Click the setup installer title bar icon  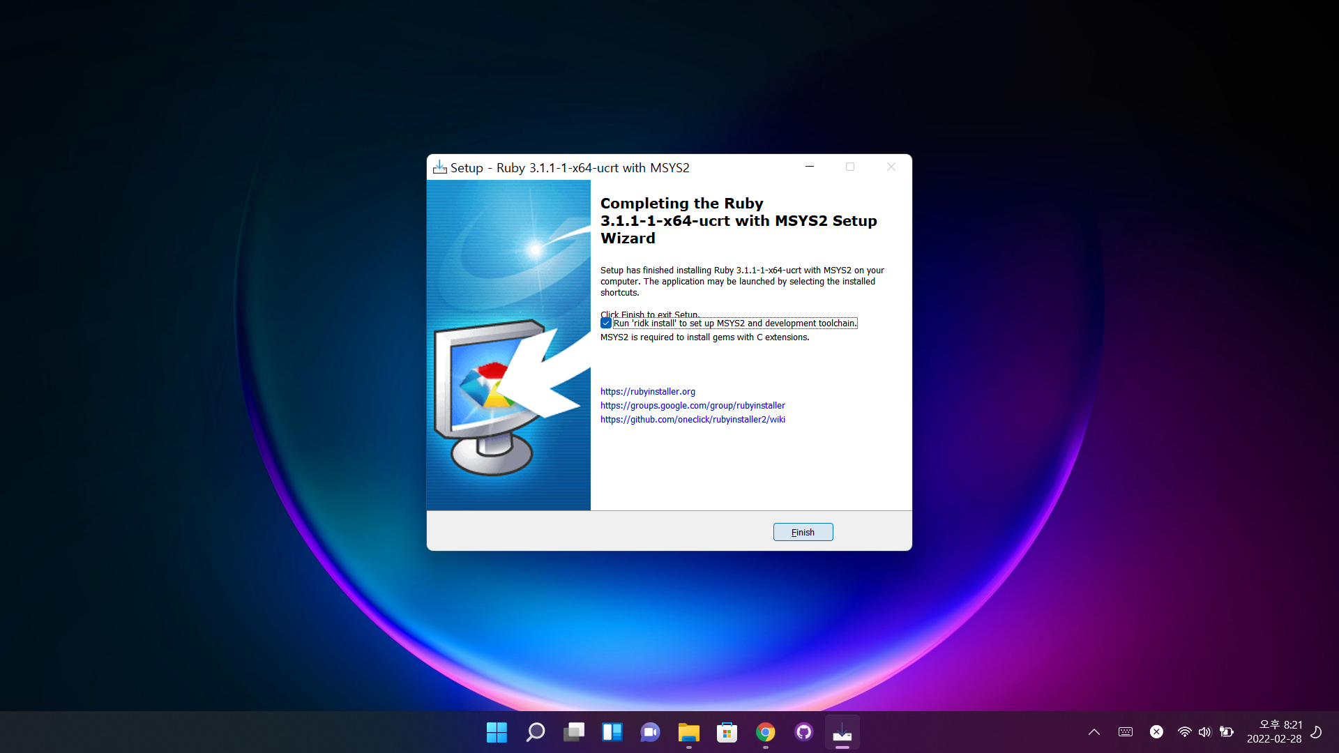point(439,167)
